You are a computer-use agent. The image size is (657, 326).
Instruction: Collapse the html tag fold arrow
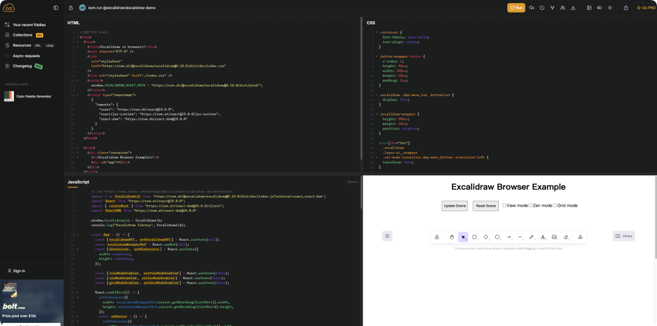point(77,37)
